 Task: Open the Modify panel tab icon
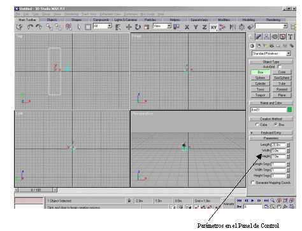point(259,37)
